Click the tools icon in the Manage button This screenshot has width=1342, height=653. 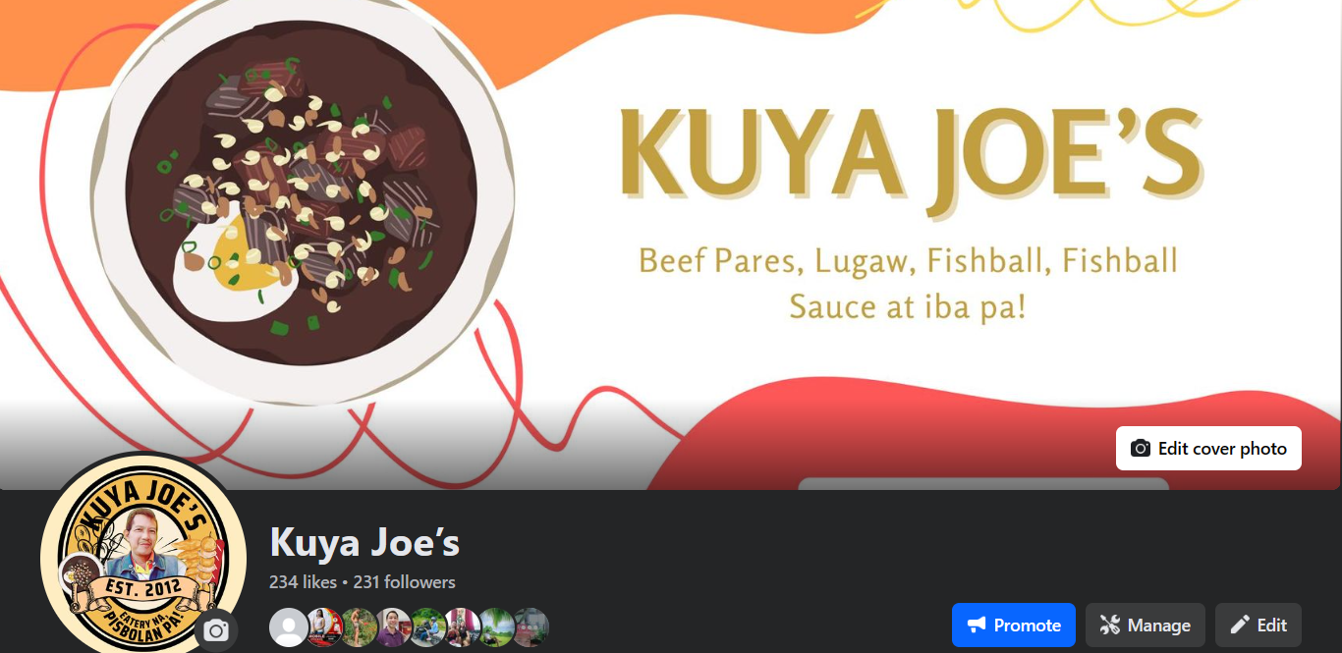1109,626
